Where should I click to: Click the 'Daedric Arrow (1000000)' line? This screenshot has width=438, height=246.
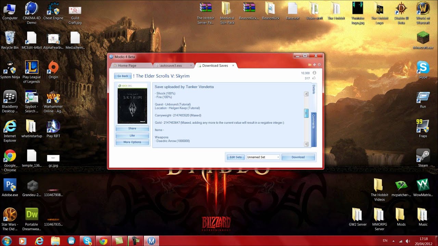click(x=172, y=141)
